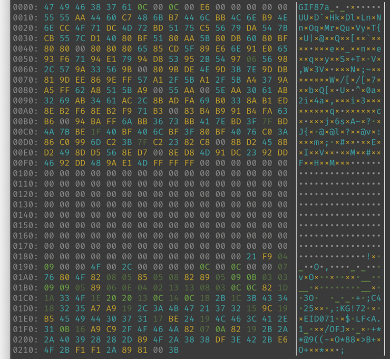Select the offset label 01A0:
Image resolution: width=390 pixels, height=359 pixels.
point(25,277)
